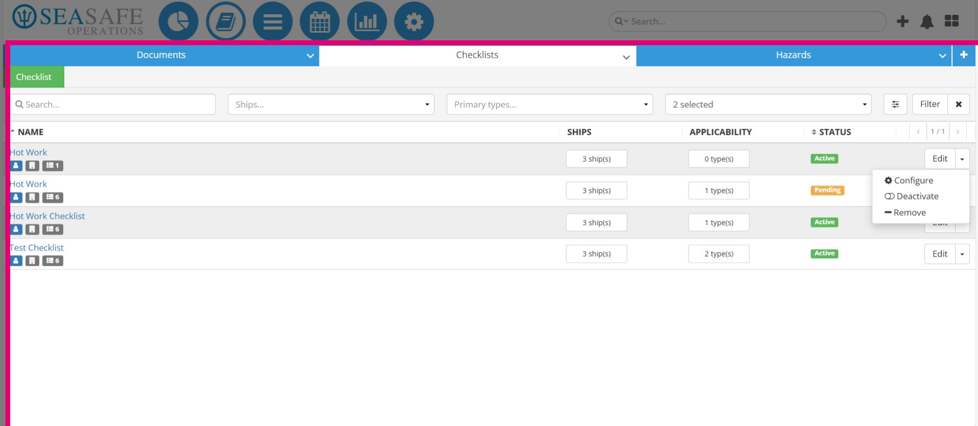Screen dimensions: 978x426
Task: Click the user icon under the Pending Hot Work
Action: (16, 197)
